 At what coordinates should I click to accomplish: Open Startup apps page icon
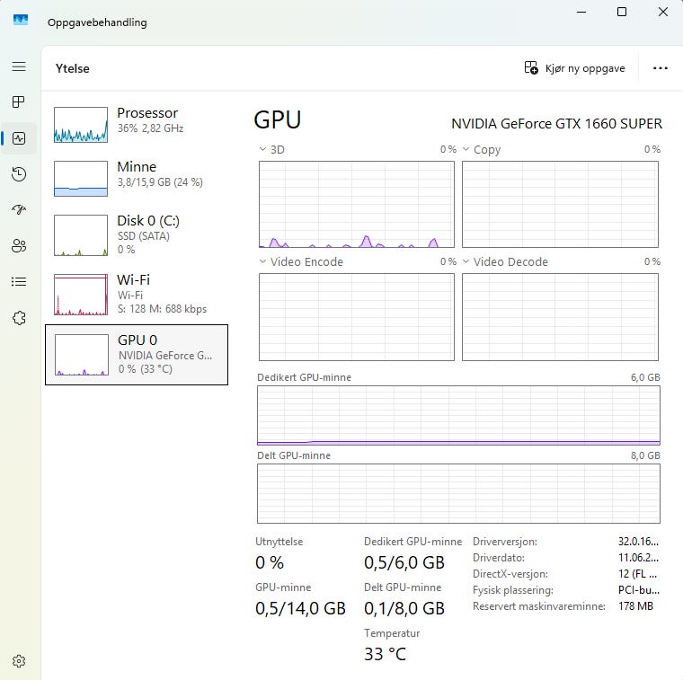tap(19, 210)
